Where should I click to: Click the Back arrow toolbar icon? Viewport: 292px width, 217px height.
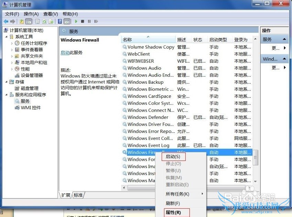point(6,21)
